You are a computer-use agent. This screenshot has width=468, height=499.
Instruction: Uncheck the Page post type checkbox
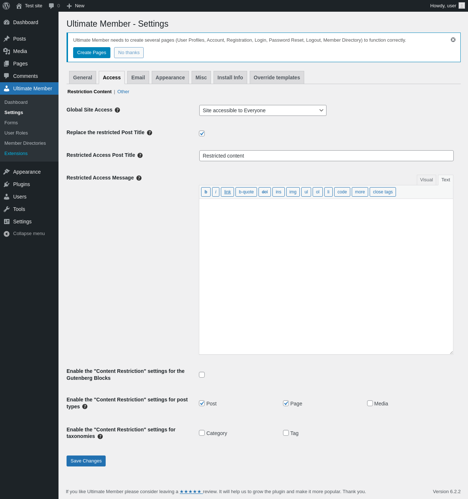coord(286,403)
